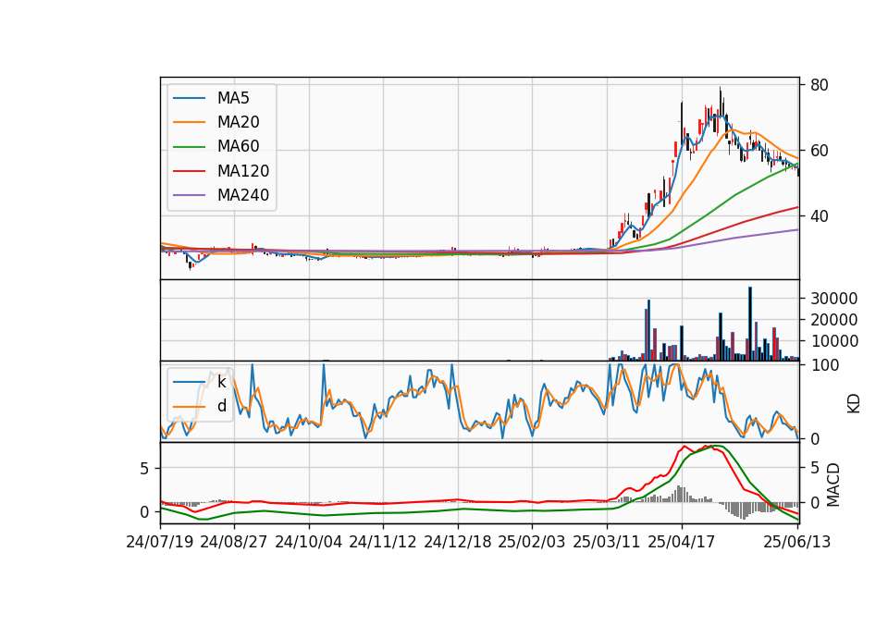The width and height of the screenshot is (888, 638).
Task: Click the 25/02/03 date axis label
Action: coord(532,542)
